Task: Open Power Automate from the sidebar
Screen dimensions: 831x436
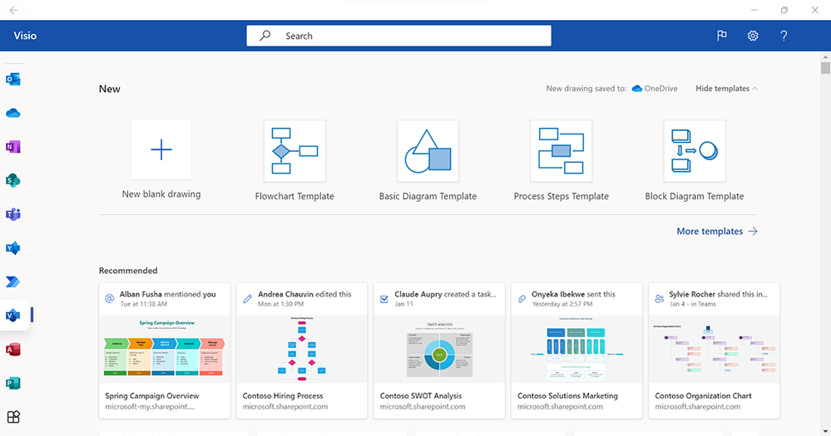Action: [13, 282]
